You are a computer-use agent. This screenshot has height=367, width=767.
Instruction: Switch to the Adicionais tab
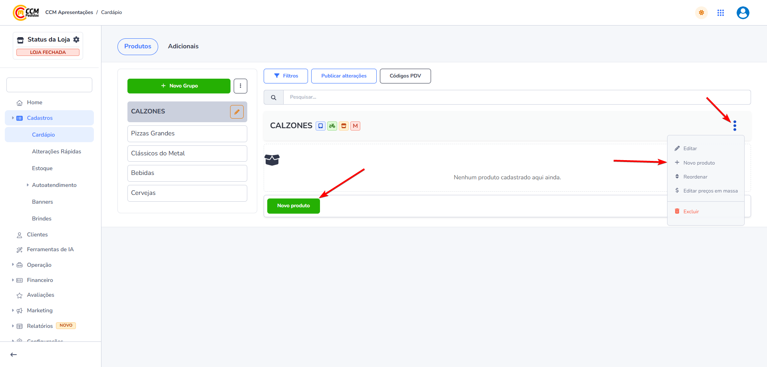pyautogui.click(x=183, y=46)
